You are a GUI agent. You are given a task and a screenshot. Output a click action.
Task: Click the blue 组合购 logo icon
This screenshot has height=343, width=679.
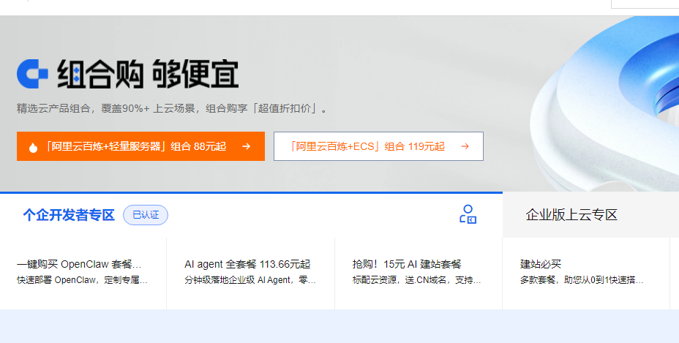(x=32, y=74)
